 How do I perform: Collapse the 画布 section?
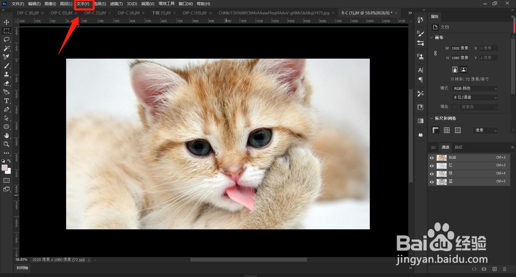(432, 38)
